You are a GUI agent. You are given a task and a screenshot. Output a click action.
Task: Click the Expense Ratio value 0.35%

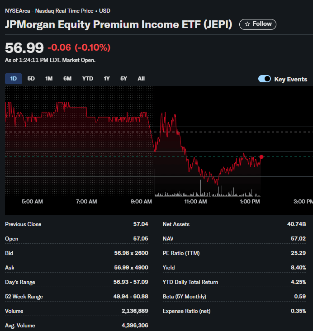pos(298,311)
